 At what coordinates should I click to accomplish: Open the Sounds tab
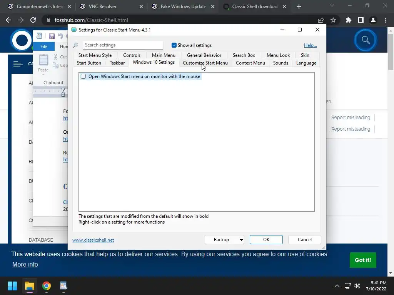click(x=280, y=63)
